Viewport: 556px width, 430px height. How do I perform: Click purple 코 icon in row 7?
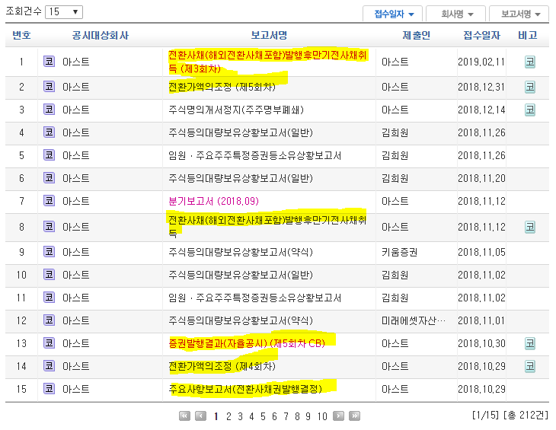pos(49,201)
